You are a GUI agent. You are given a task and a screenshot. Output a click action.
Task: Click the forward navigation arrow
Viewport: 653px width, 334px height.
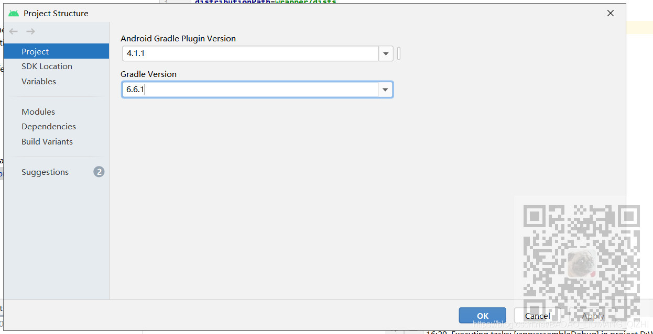click(30, 31)
